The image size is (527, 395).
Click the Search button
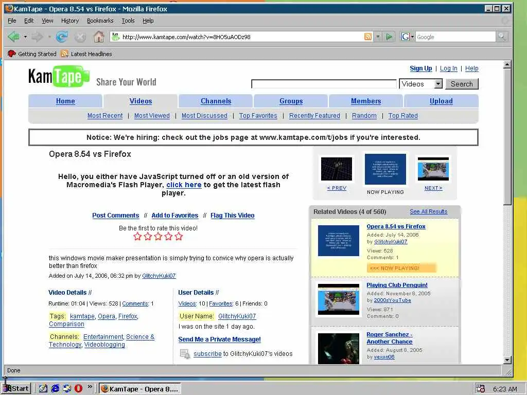point(462,84)
